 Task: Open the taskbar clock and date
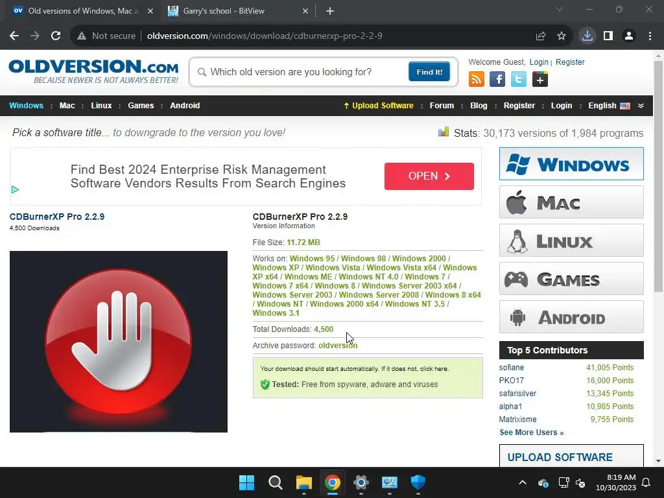[616, 482]
